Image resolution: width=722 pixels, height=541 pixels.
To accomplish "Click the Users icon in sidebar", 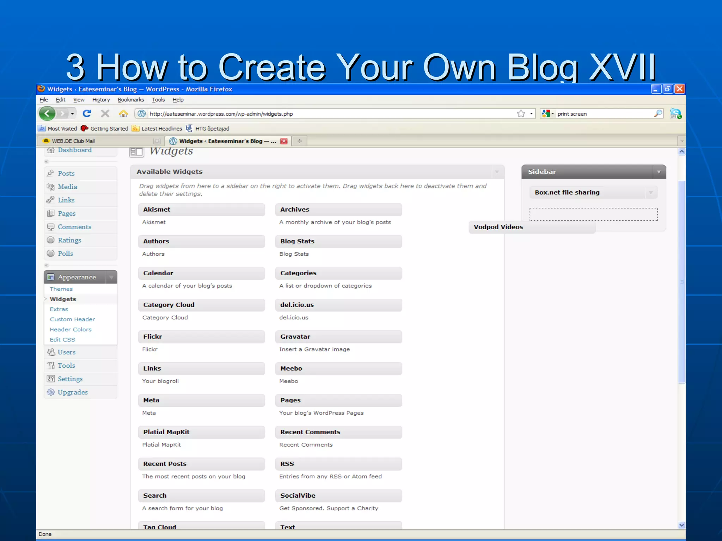I will click(x=51, y=352).
